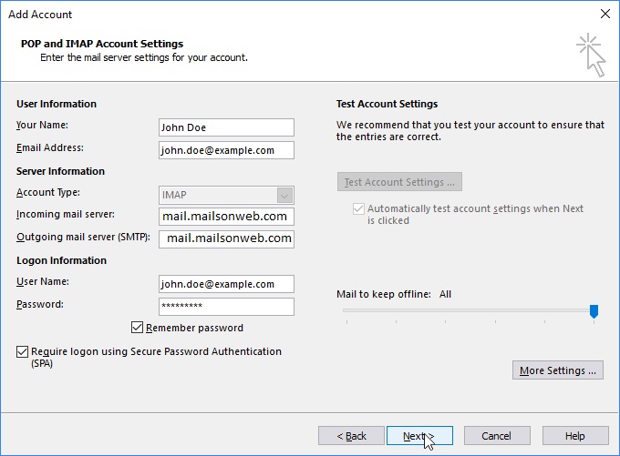Go back with the Back button
The width and height of the screenshot is (620, 456).
point(351,436)
